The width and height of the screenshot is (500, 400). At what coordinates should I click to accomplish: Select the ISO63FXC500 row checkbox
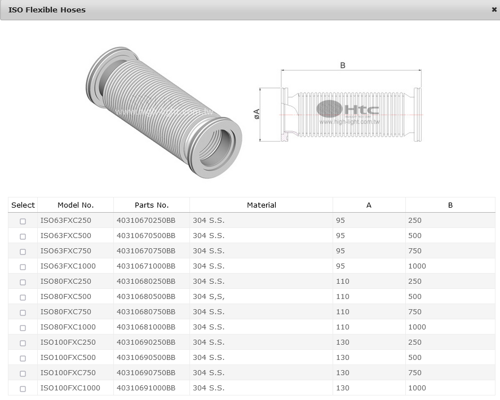(x=23, y=236)
